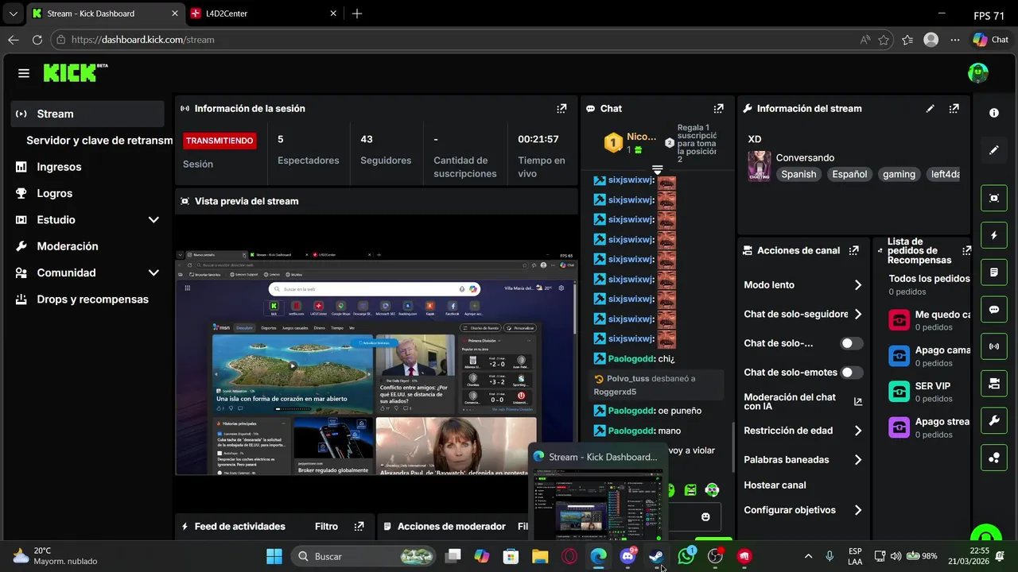Expand Configurar objetivos settings
1018x572 pixels.
[858, 510]
